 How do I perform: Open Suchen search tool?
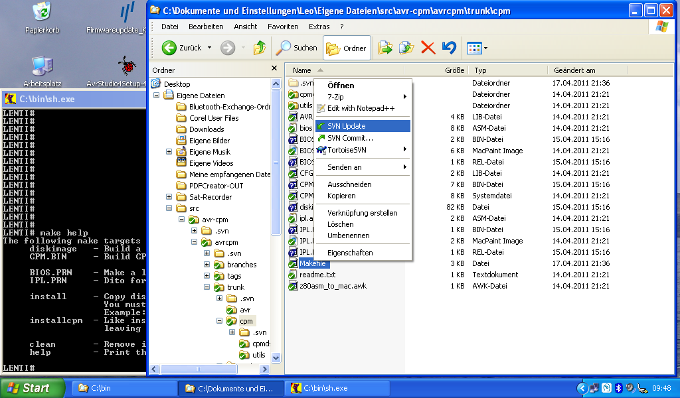(x=297, y=48)
